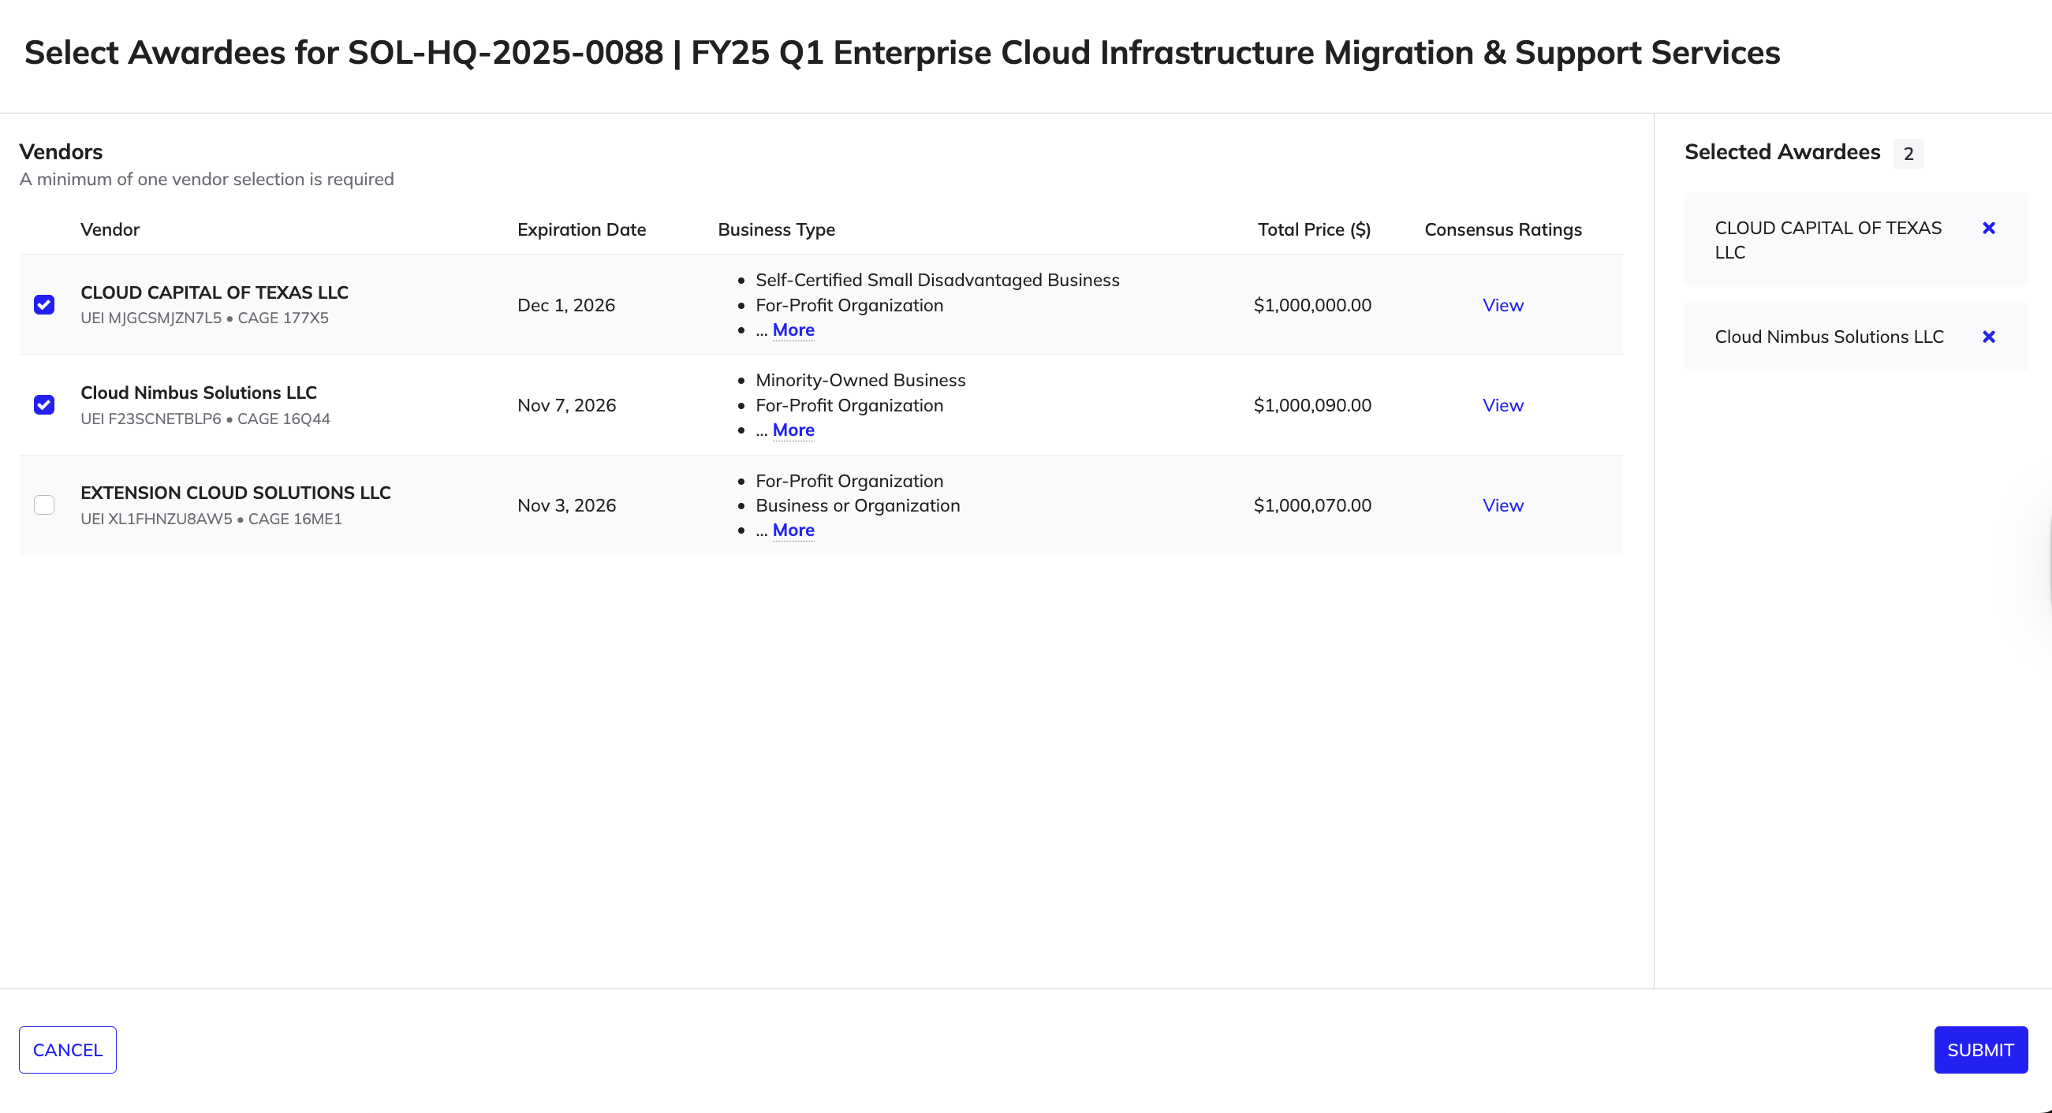2052x1113 pixels.
Task: Click the Business Type column header
Action: click(x=776, y=229)
